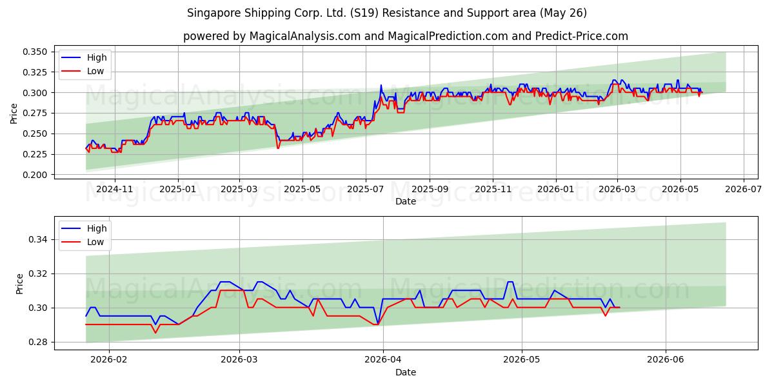Click the 'Price' y-axis label of bottom chart
This screenshot has width=774, height=387.
19,284
